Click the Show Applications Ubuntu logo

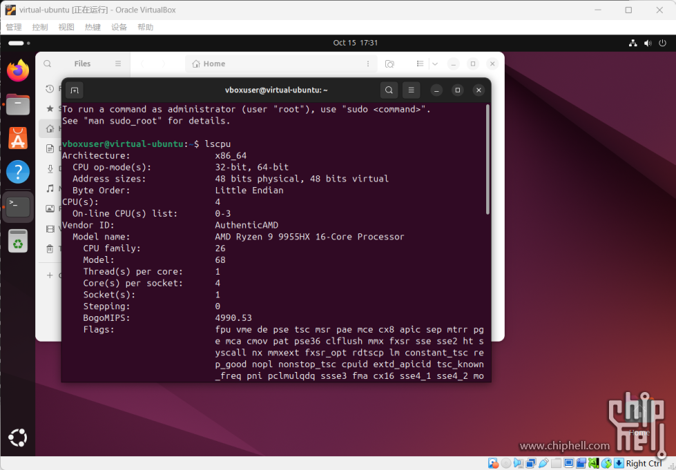(x=18, y=438)
